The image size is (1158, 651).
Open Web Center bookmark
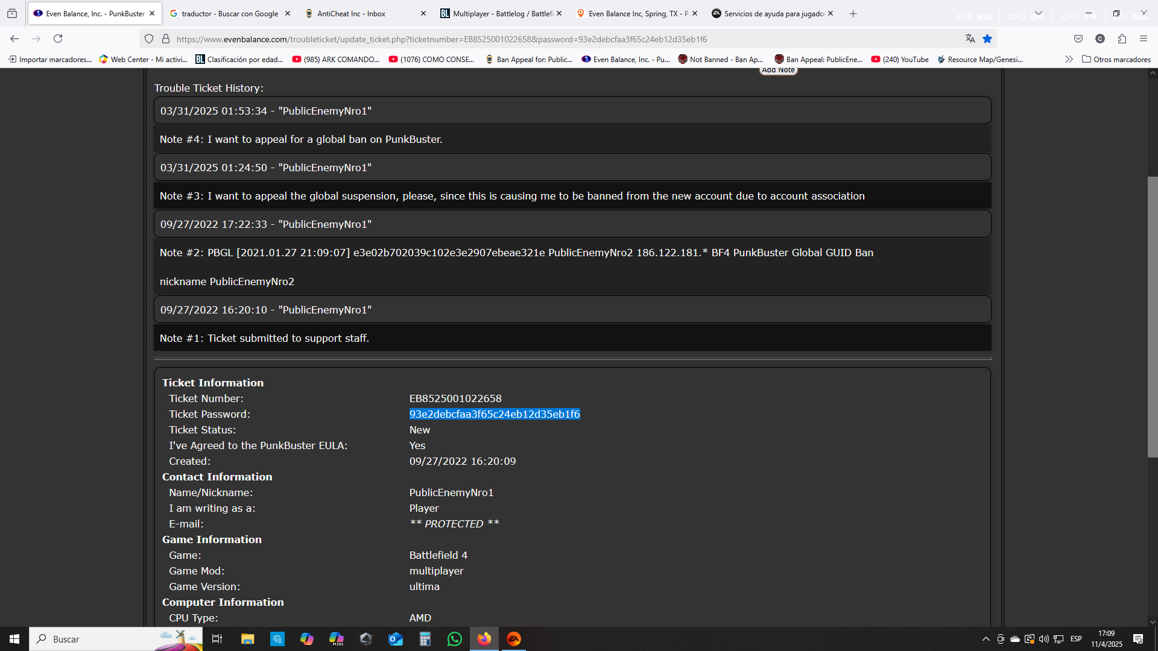144,59
